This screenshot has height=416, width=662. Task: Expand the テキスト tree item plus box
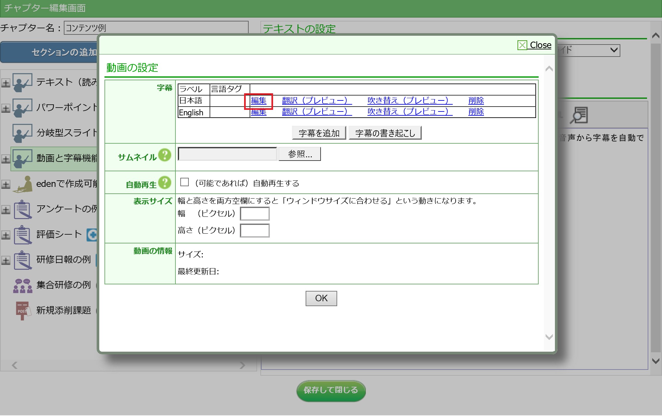6,83
